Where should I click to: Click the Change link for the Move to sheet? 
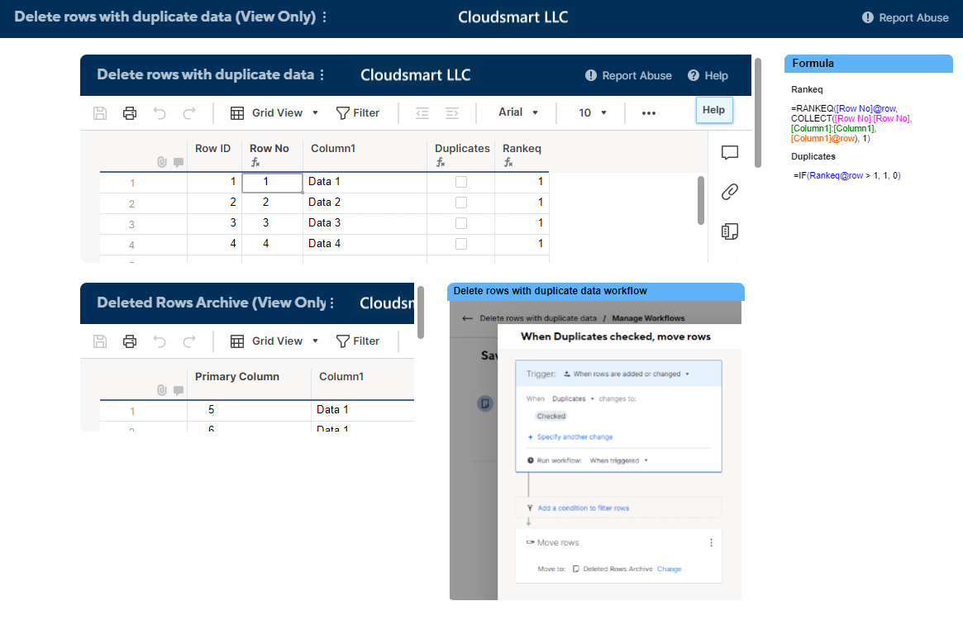[x=670, y=569]
